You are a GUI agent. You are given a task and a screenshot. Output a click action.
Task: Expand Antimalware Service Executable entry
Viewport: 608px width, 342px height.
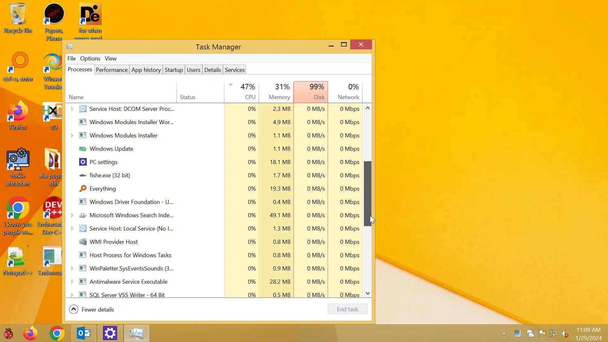72,282
